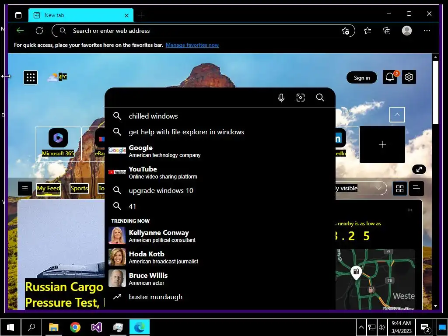Start voice search with the microphone icon
Viewport: 448px width, 336px height.
(x=281, y=98)
